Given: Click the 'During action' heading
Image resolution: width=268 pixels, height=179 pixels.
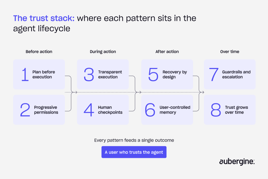Looking at the screenshot, I should point(103,52).
